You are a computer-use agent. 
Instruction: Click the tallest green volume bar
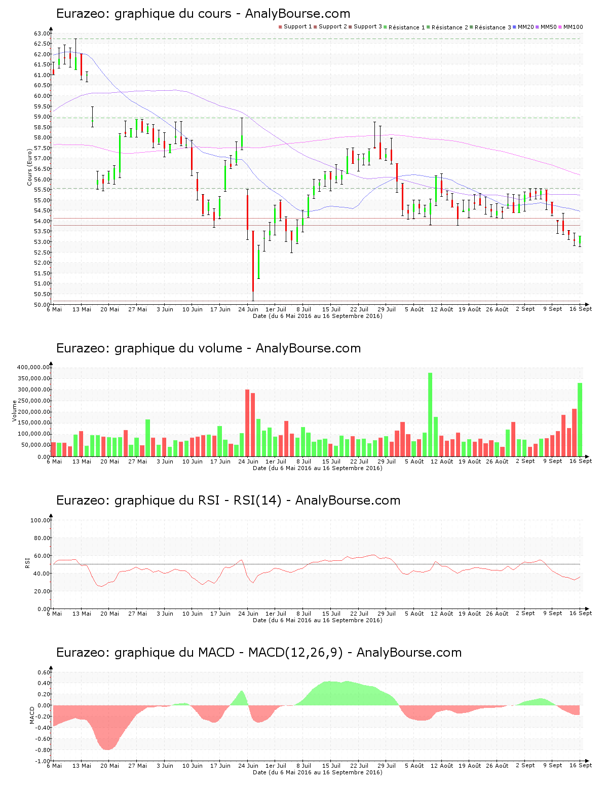point(430,415)
